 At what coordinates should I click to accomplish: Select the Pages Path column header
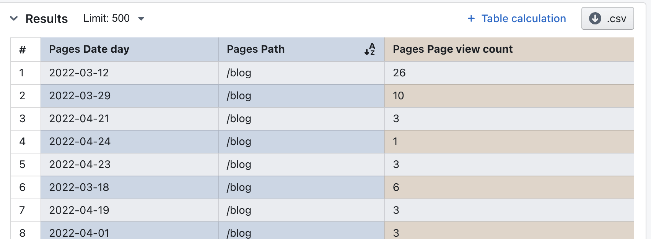tap(256, 49)
